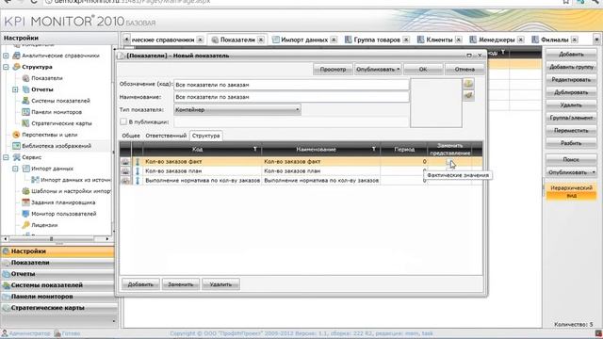Open the right panel Опубликовать dropdown
The image size is (603, 339).
tap(571, 172)
